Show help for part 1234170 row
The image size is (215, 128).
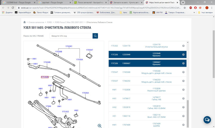point(183,46)
